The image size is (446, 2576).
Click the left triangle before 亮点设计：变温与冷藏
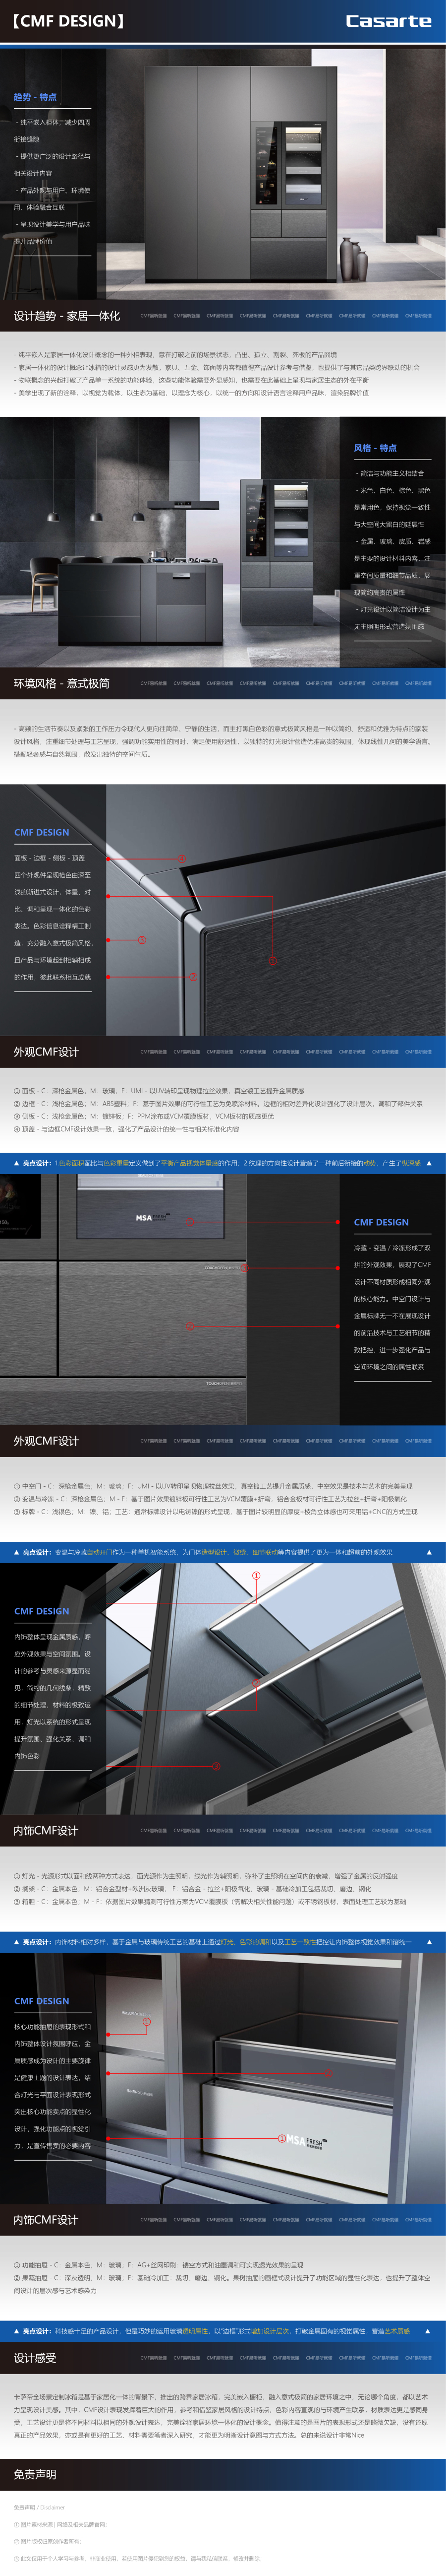[16, 1552]
